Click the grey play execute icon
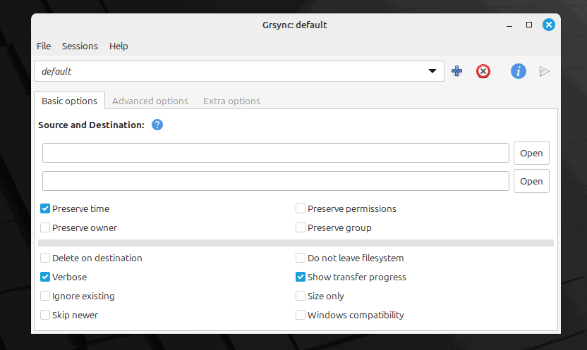This screenshot has height=350, width=587. [544, 71]
